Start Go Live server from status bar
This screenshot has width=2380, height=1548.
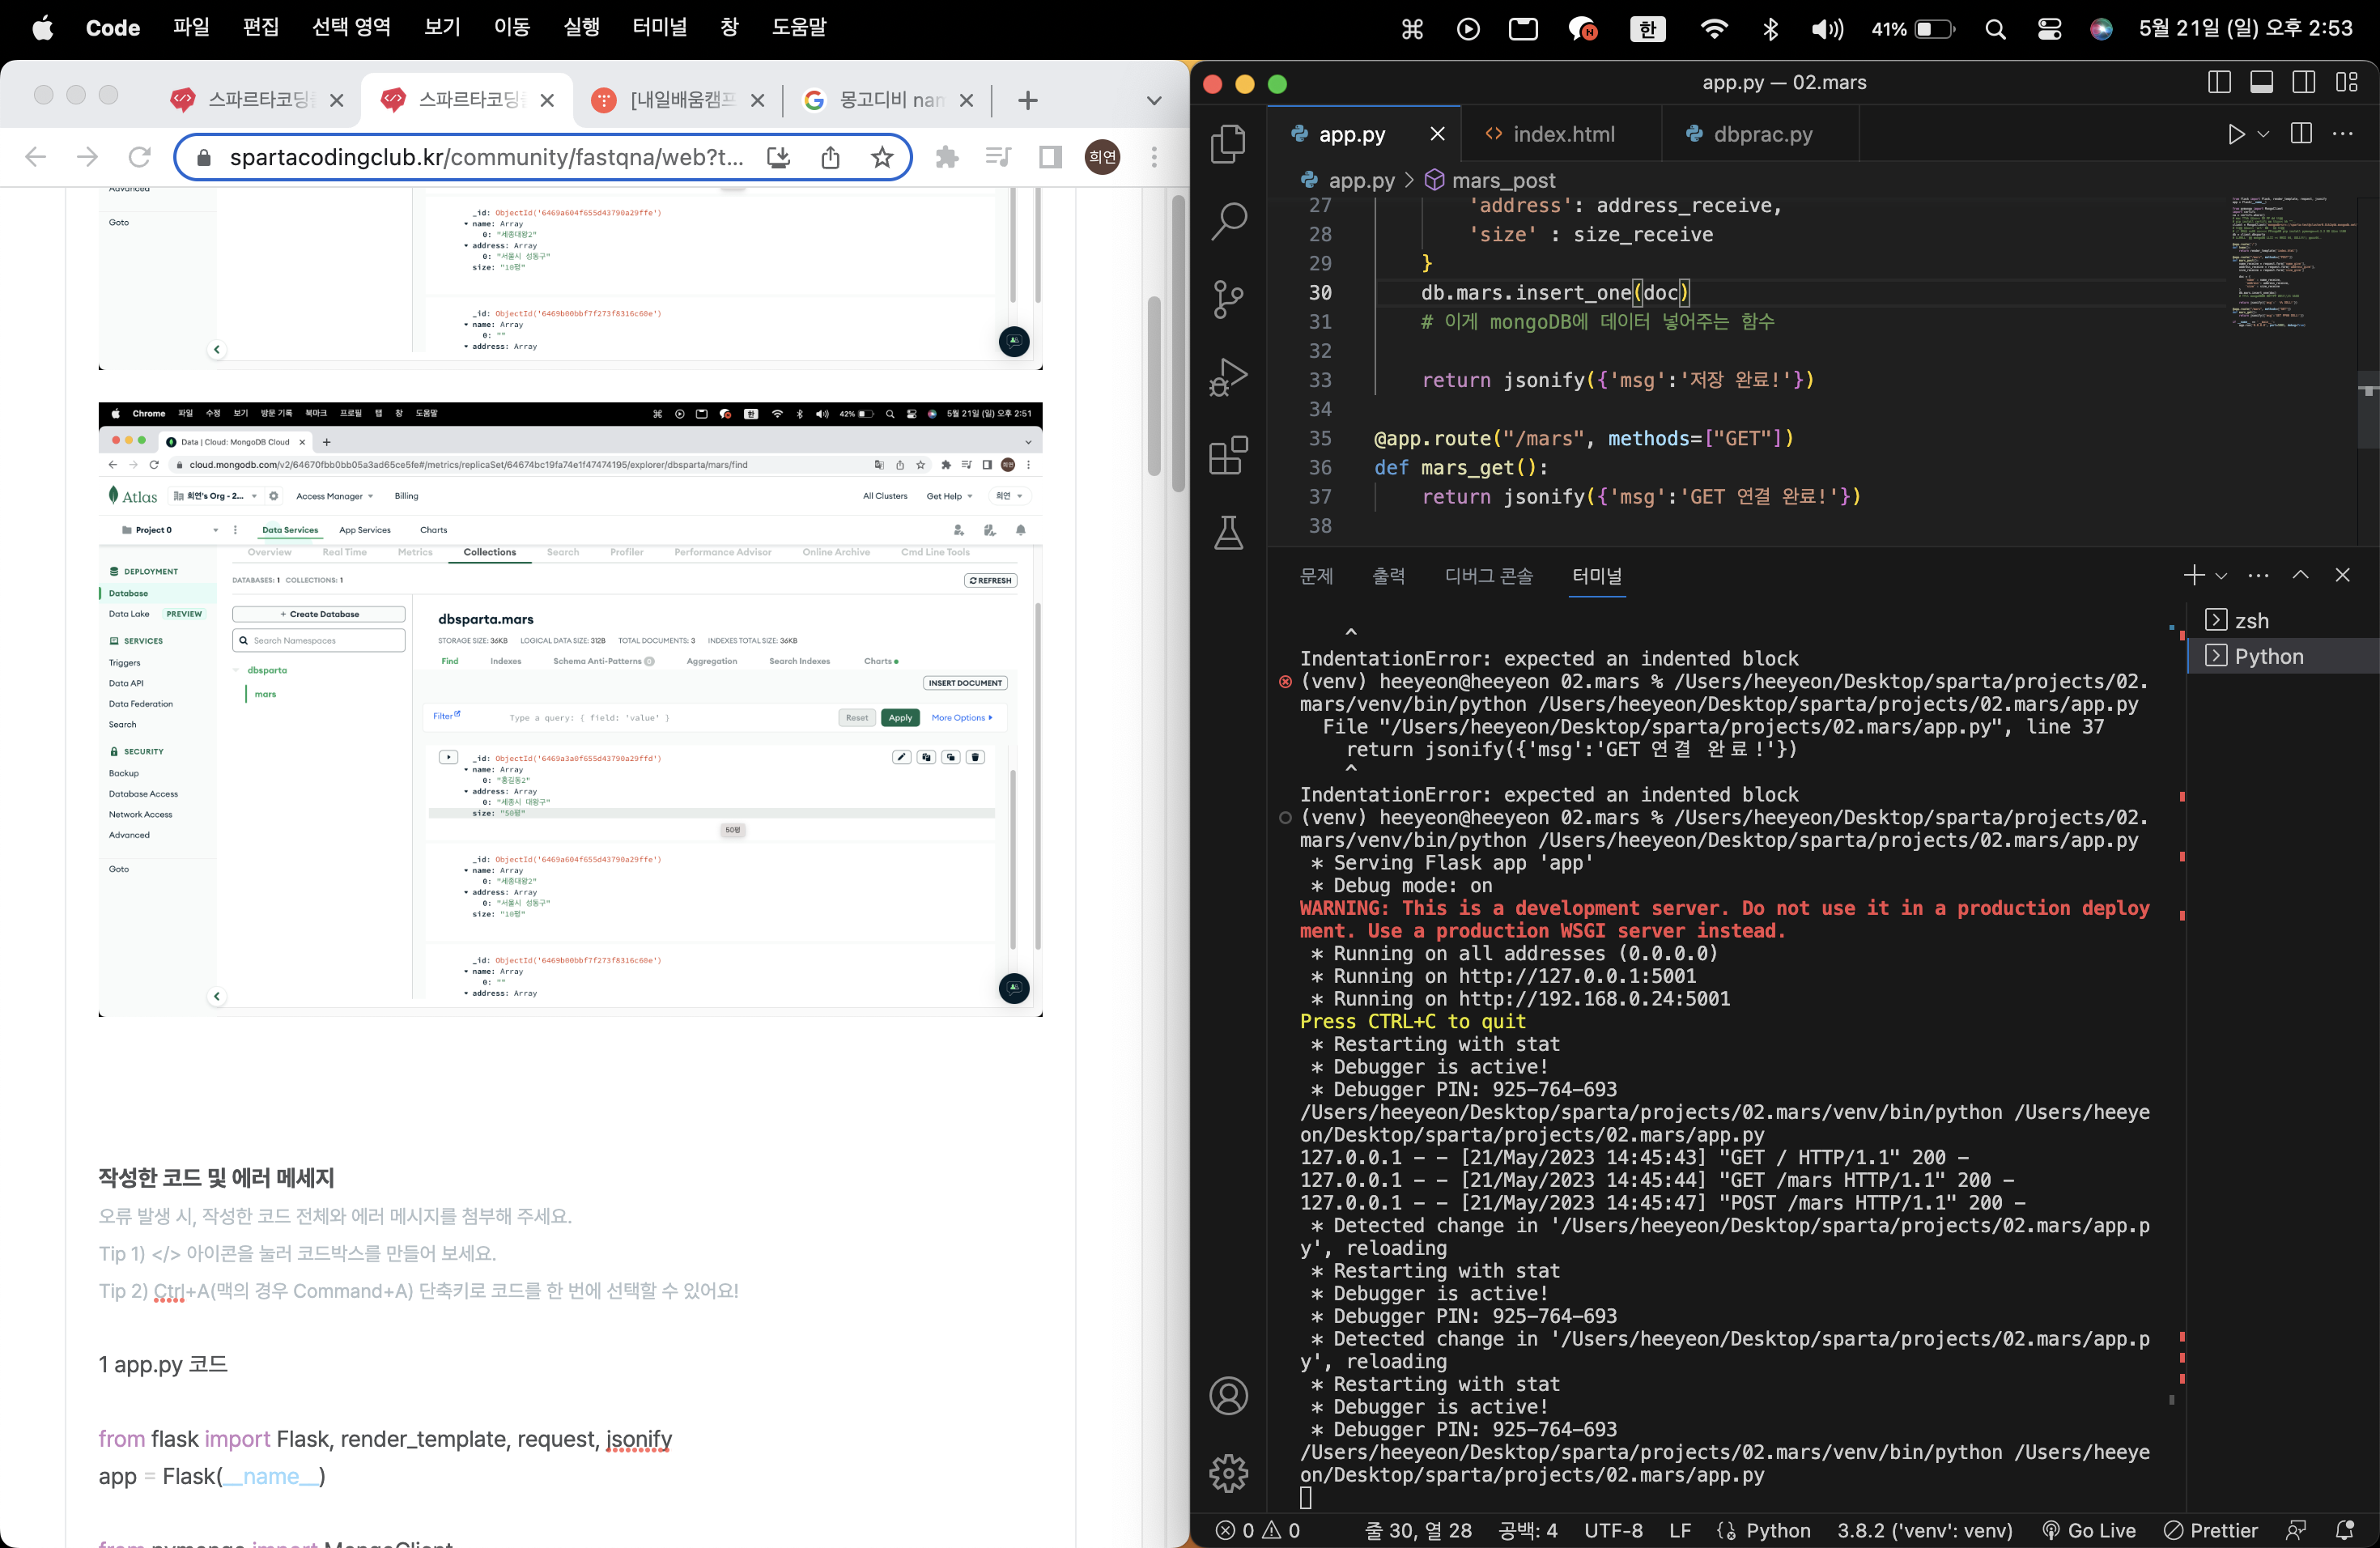coord(2088,1530)
